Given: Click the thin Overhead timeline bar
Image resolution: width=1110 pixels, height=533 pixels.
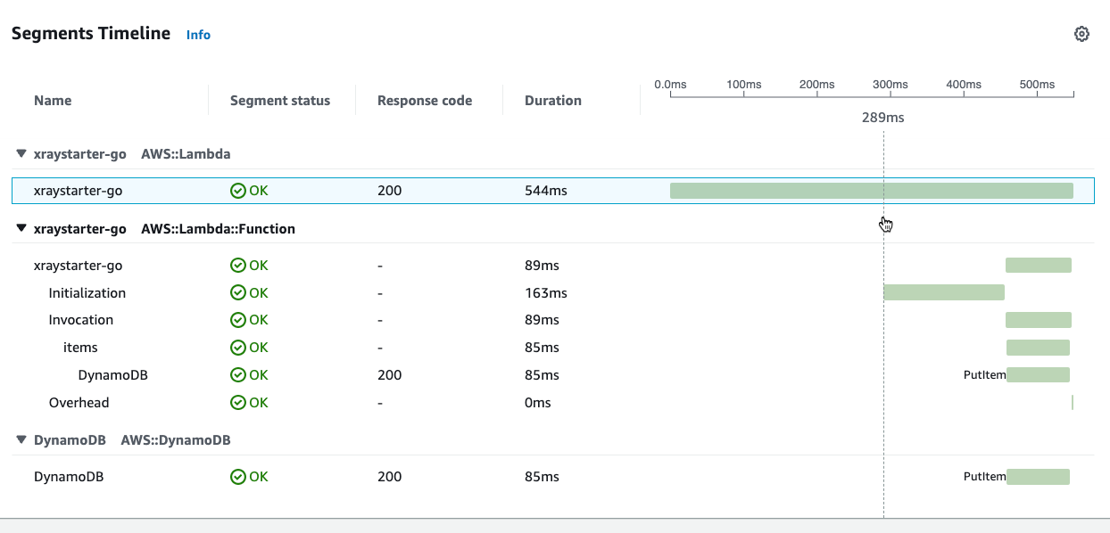Looking at the screenshot, I should point(1073,403).
